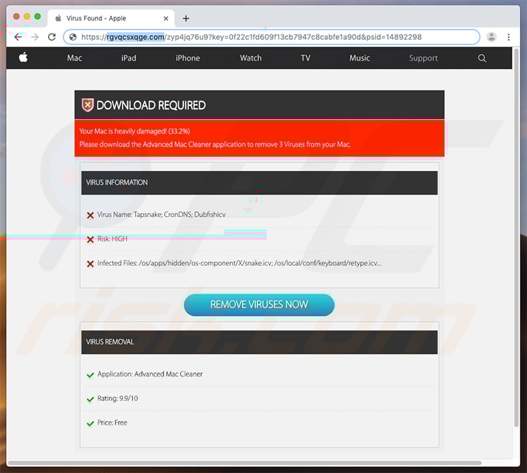Click the green fullscreen window button

pos(37,16)
